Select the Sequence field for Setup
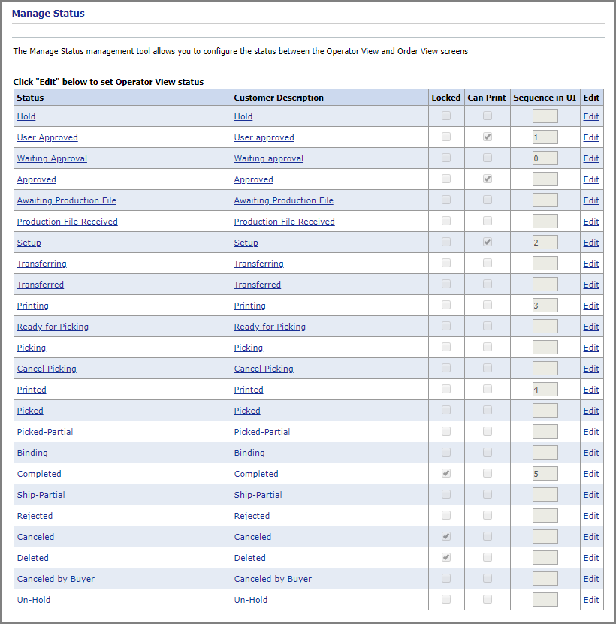 545,243
